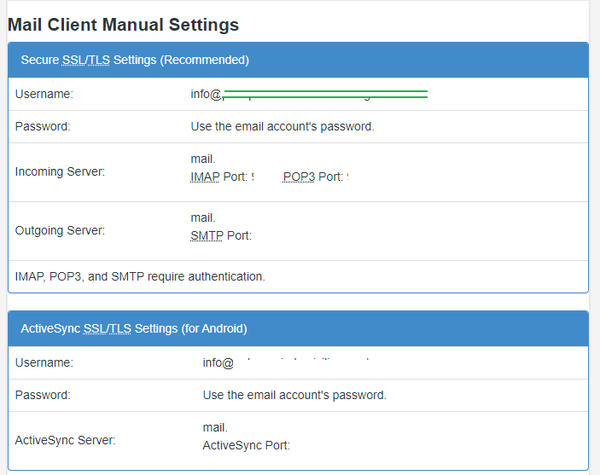
Task: Select the password hint text in ActiveSync section
Action: click(294, 395)
